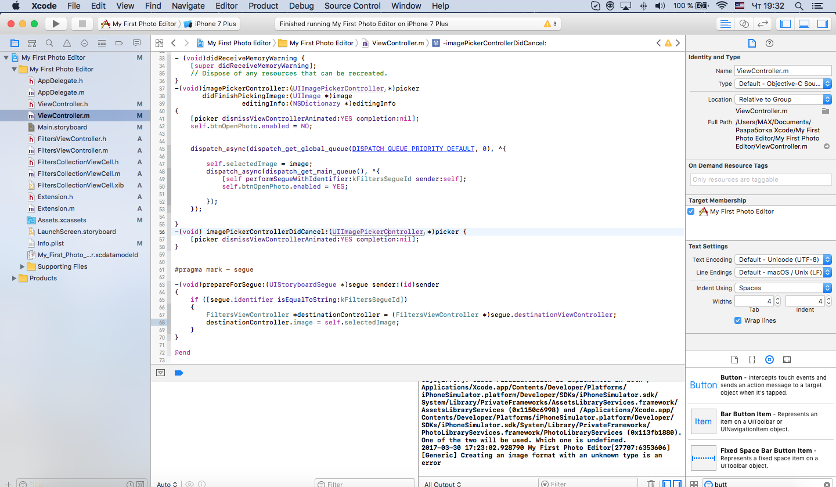836x487 pixels.
Task: Open the Breakpoint navigator
Action: [119, 43]
